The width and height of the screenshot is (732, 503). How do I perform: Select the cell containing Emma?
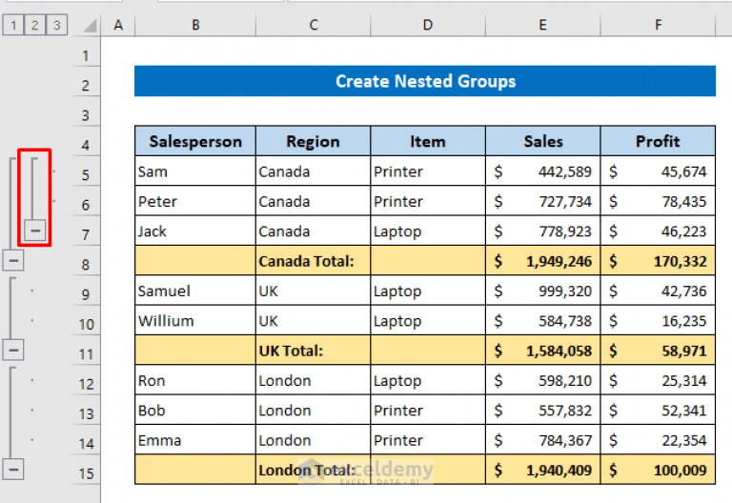(195, 440)
